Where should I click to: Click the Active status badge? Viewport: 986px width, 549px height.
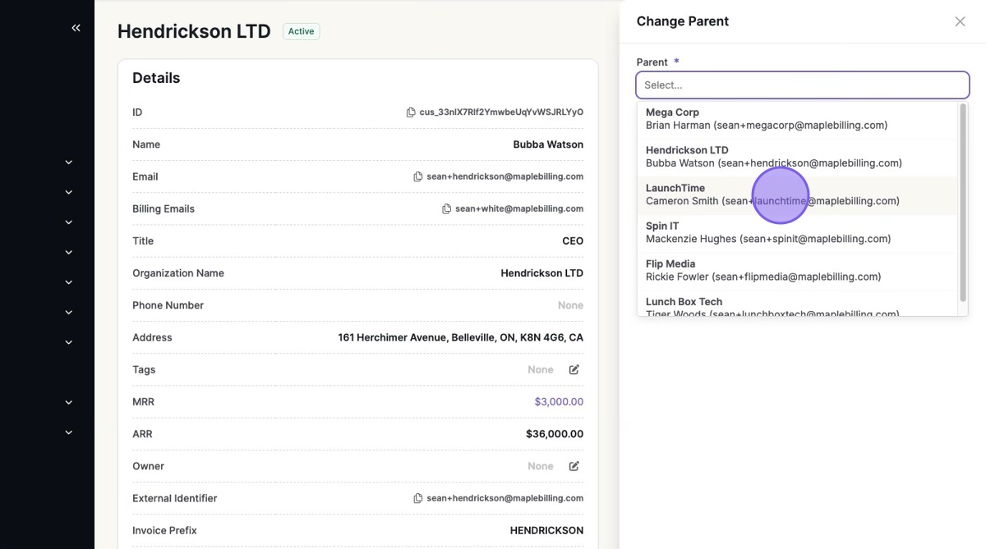(x=301, y=31)
